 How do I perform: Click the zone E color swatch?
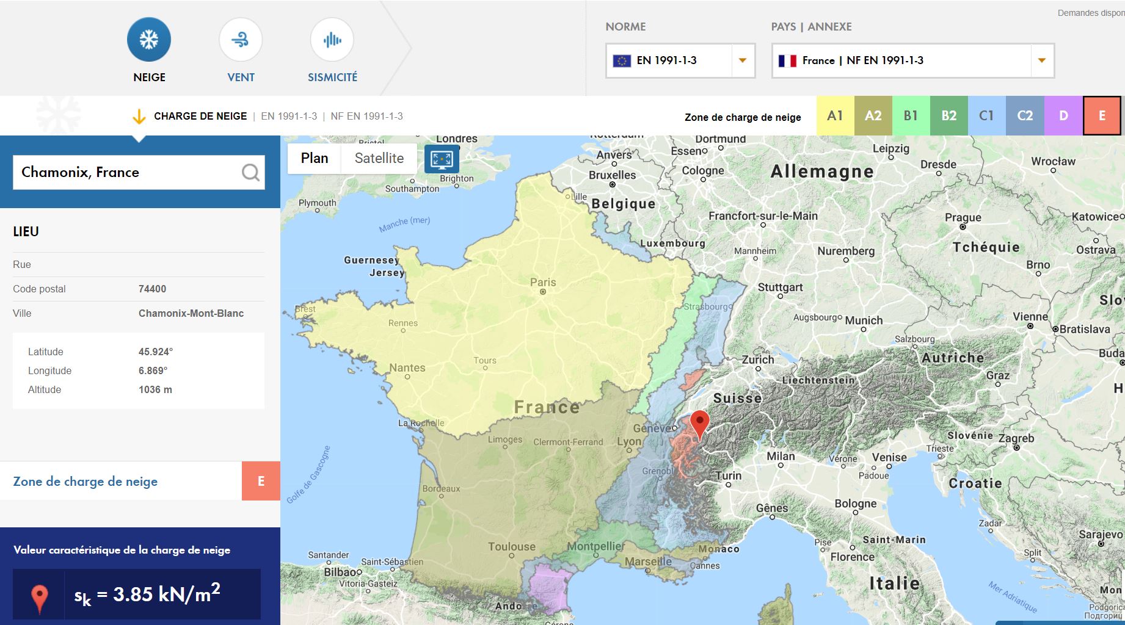pyautogui.click(x=1101, y=115)
